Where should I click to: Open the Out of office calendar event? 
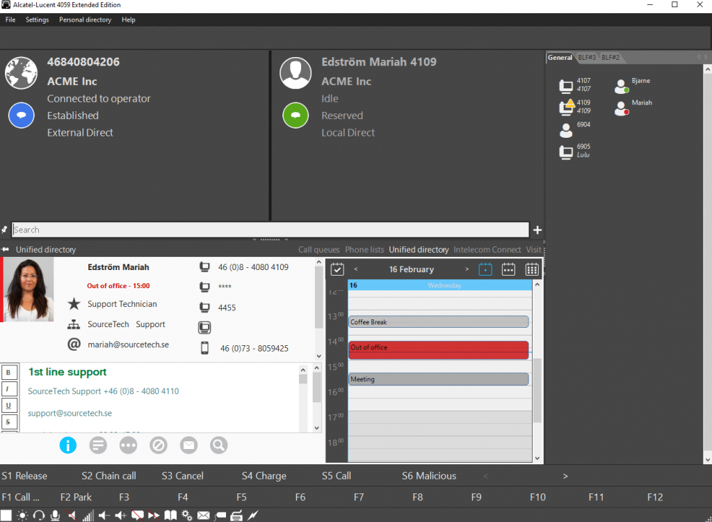coord(439,349)
